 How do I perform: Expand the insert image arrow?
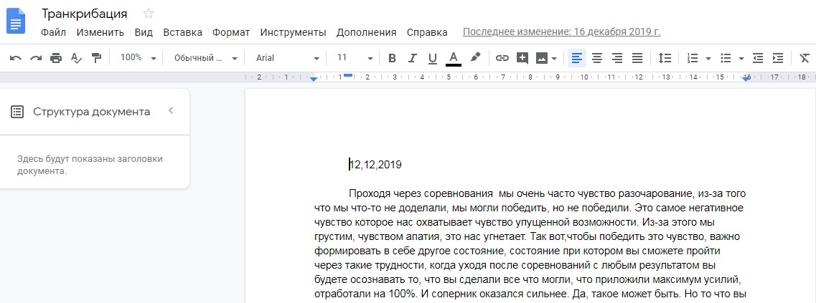pos(554,58)
